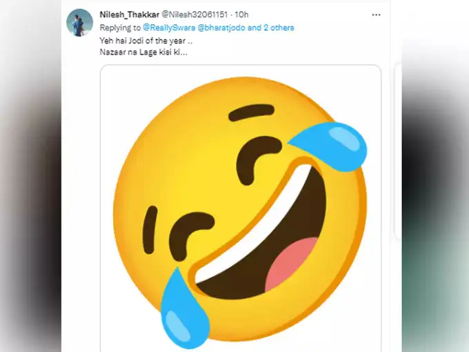Open the tweet's three-dot more options menu
The height and width of the screenshot is (352, 469).
pyautogui.click(x=376, y=14)
